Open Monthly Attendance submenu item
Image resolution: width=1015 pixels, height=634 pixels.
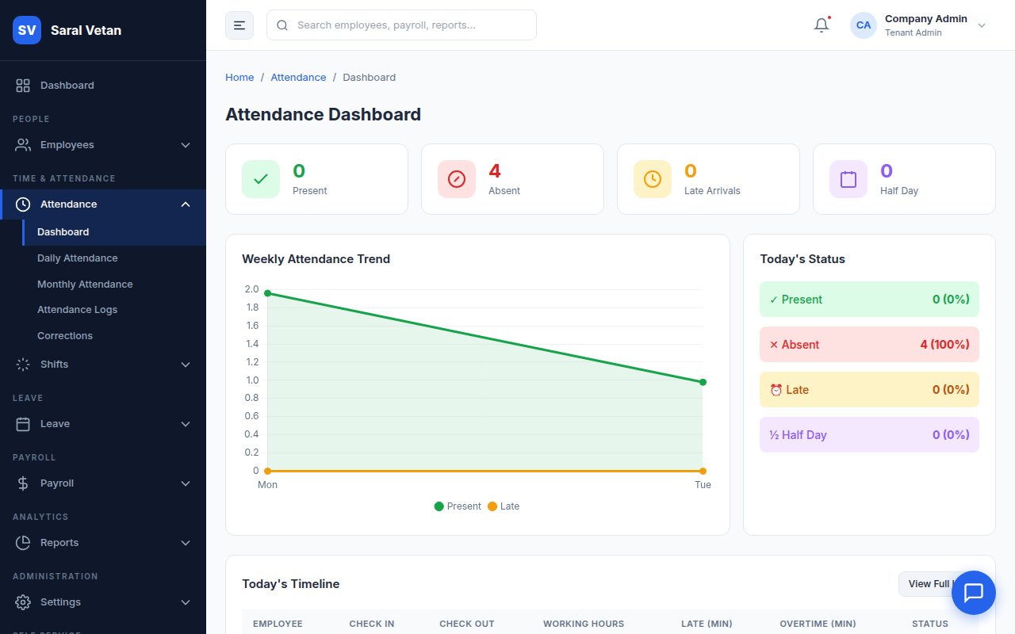tap(114, 285)
